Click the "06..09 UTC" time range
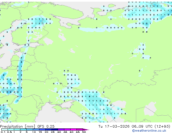Viewport: 172px width, 133px height. (x=142, y=126)
